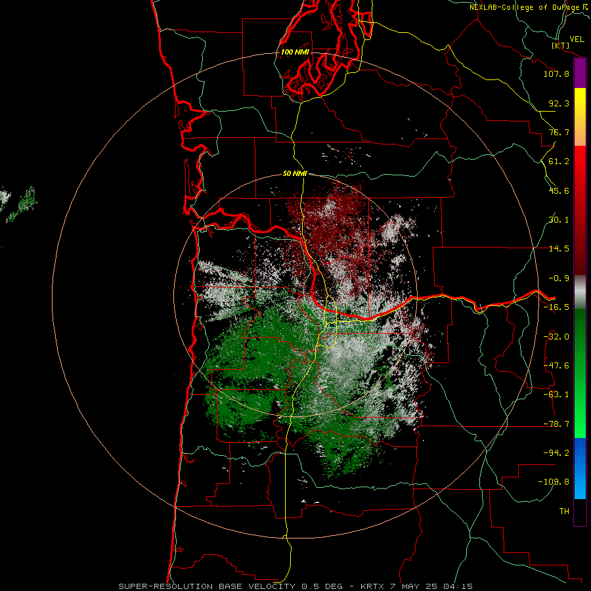Click the 100 NMI range ring label
The width and height of the screenshot is (591, 591).
tap(295, 52)
